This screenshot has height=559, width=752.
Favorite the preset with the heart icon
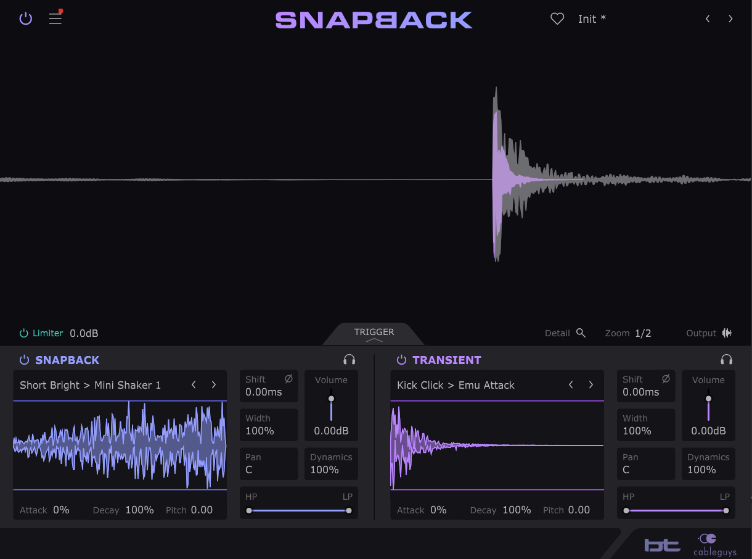(557, 19)
